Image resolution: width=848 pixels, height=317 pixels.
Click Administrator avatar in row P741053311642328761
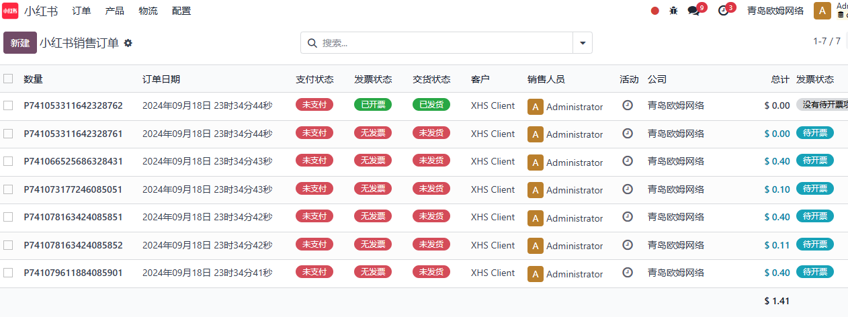click(536, 134)
